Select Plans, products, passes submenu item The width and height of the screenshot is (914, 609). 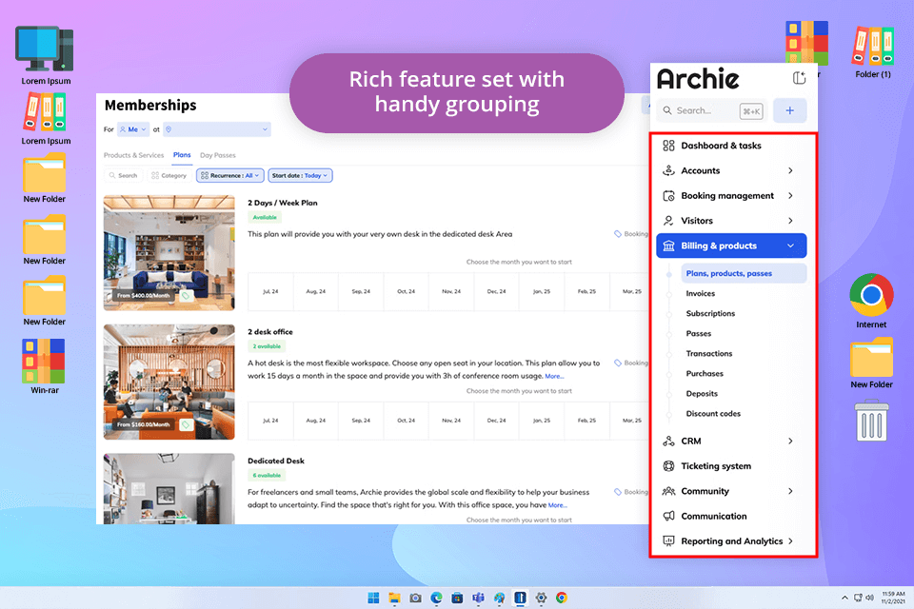coord(744,273)
